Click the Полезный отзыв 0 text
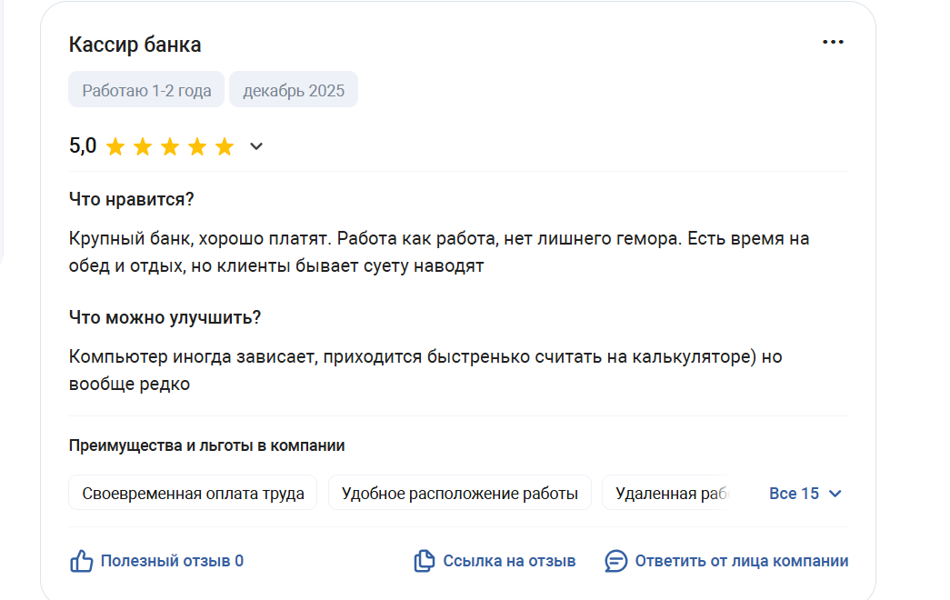Image resolution: width=950 pixels, height=600 pixels. point(172,561)
